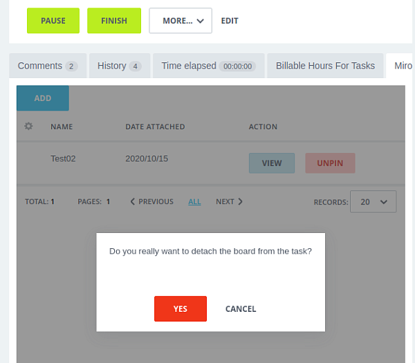Select the Time elapsed tab
This screenshot has width=415, height=363.
(x=209, y=66)
